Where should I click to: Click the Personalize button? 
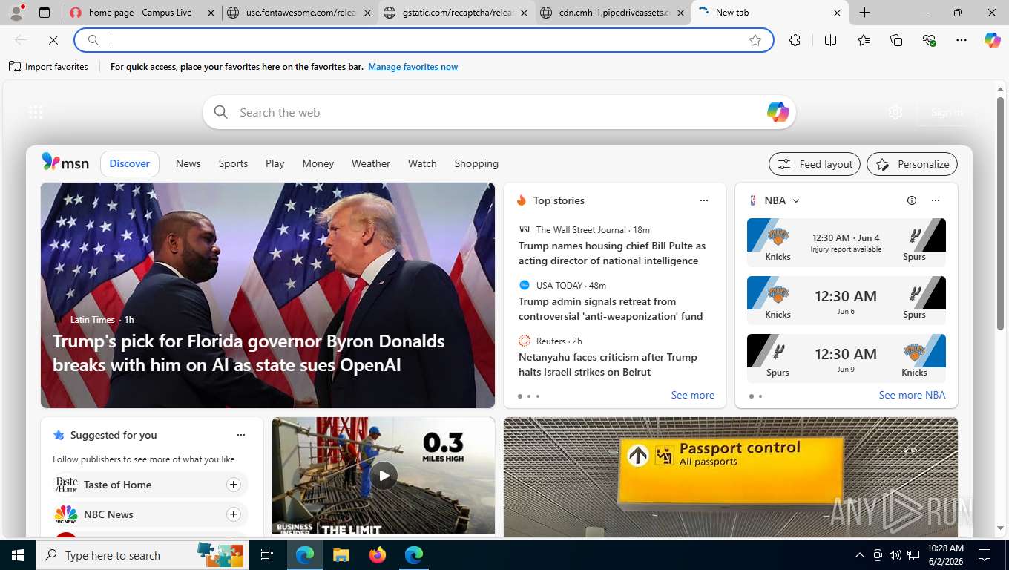click(x=912, y=164)
